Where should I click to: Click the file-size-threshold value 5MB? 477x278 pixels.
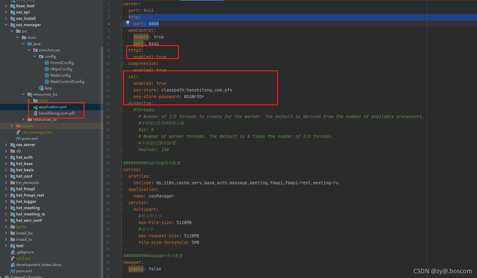click(195, 243)
